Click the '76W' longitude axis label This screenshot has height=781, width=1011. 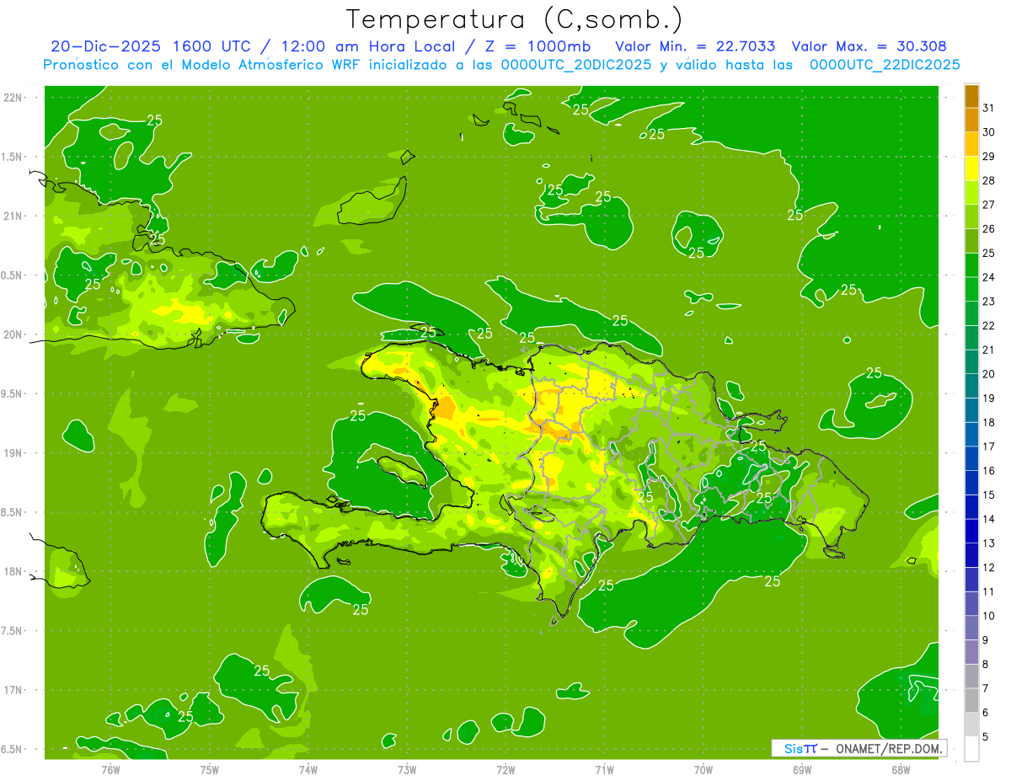(x=110, y=769)
